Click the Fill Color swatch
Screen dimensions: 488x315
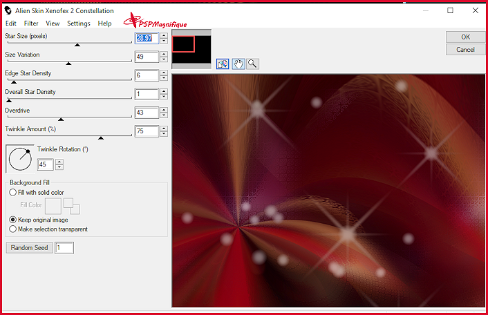click(53, 206)
